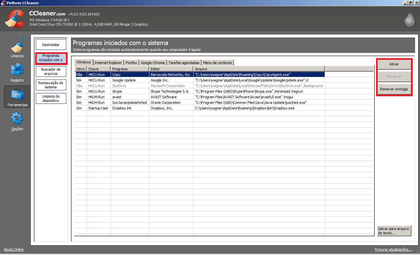Open the Limpeza broom icon section
This screenshot has height=255, width=420.
[17, 47]
